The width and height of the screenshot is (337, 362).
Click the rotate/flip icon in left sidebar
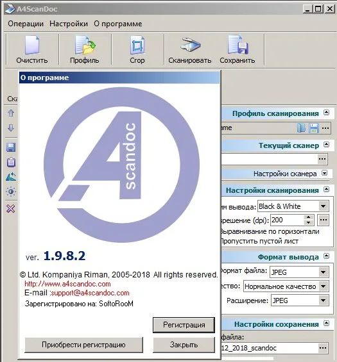pyautogui.click(x=11, y=177)
